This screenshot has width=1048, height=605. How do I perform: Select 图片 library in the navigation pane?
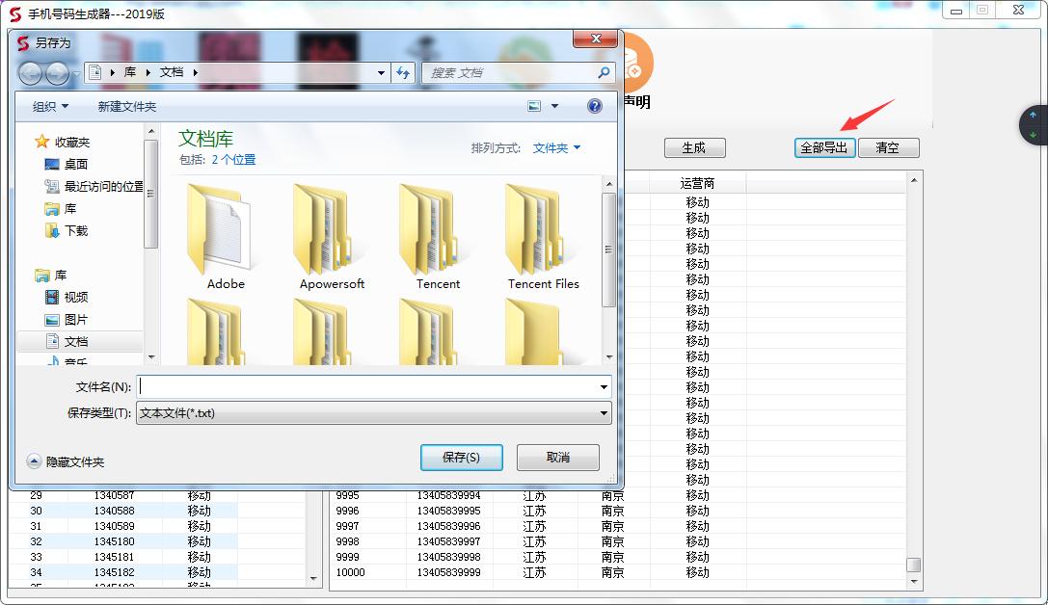pos(75,320)
